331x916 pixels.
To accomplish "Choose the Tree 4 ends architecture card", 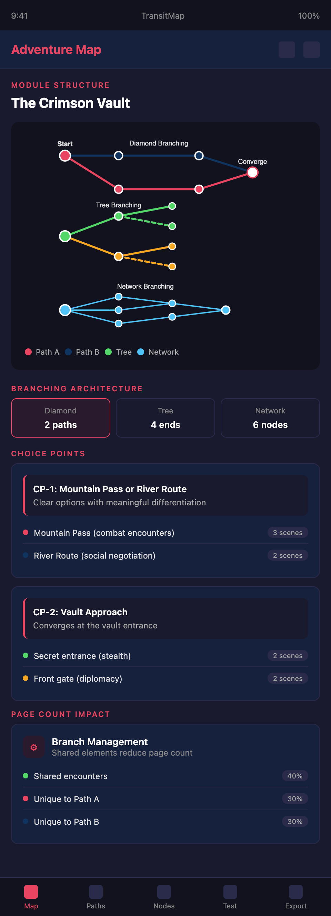I will click(x=165, y=418).
